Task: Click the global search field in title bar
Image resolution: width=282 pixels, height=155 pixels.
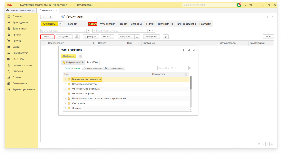Action: point(209,5)
